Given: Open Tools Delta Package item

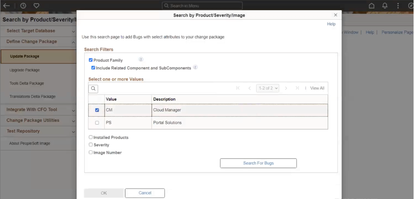Looking at the screenshot, I should 27,83.
